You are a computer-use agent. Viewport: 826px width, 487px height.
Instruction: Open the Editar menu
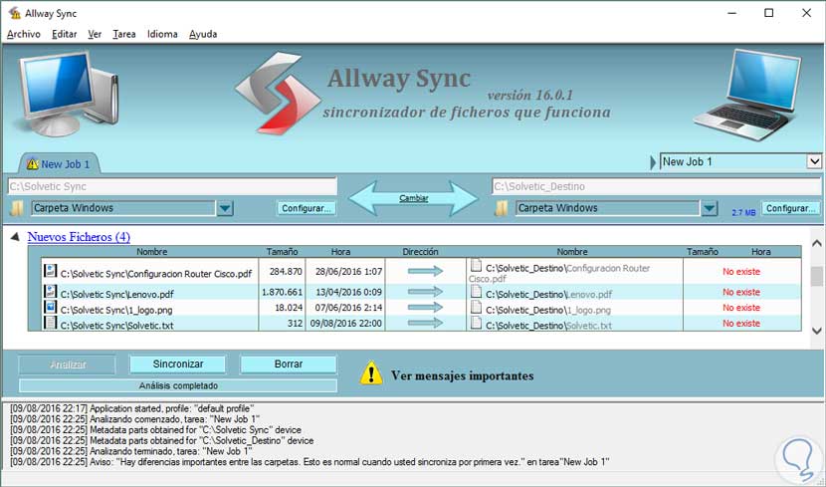coord(65,34)
